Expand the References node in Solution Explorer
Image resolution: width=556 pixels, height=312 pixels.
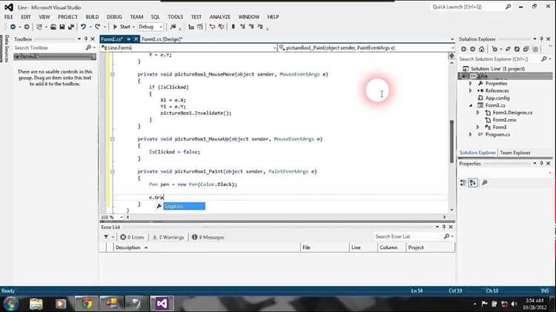point(471,90)
